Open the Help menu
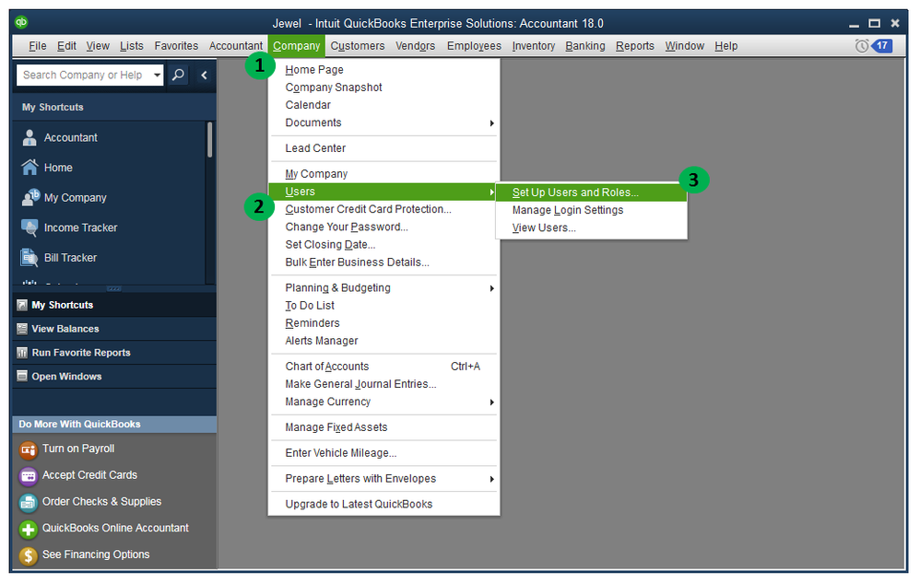 point(725,46)
